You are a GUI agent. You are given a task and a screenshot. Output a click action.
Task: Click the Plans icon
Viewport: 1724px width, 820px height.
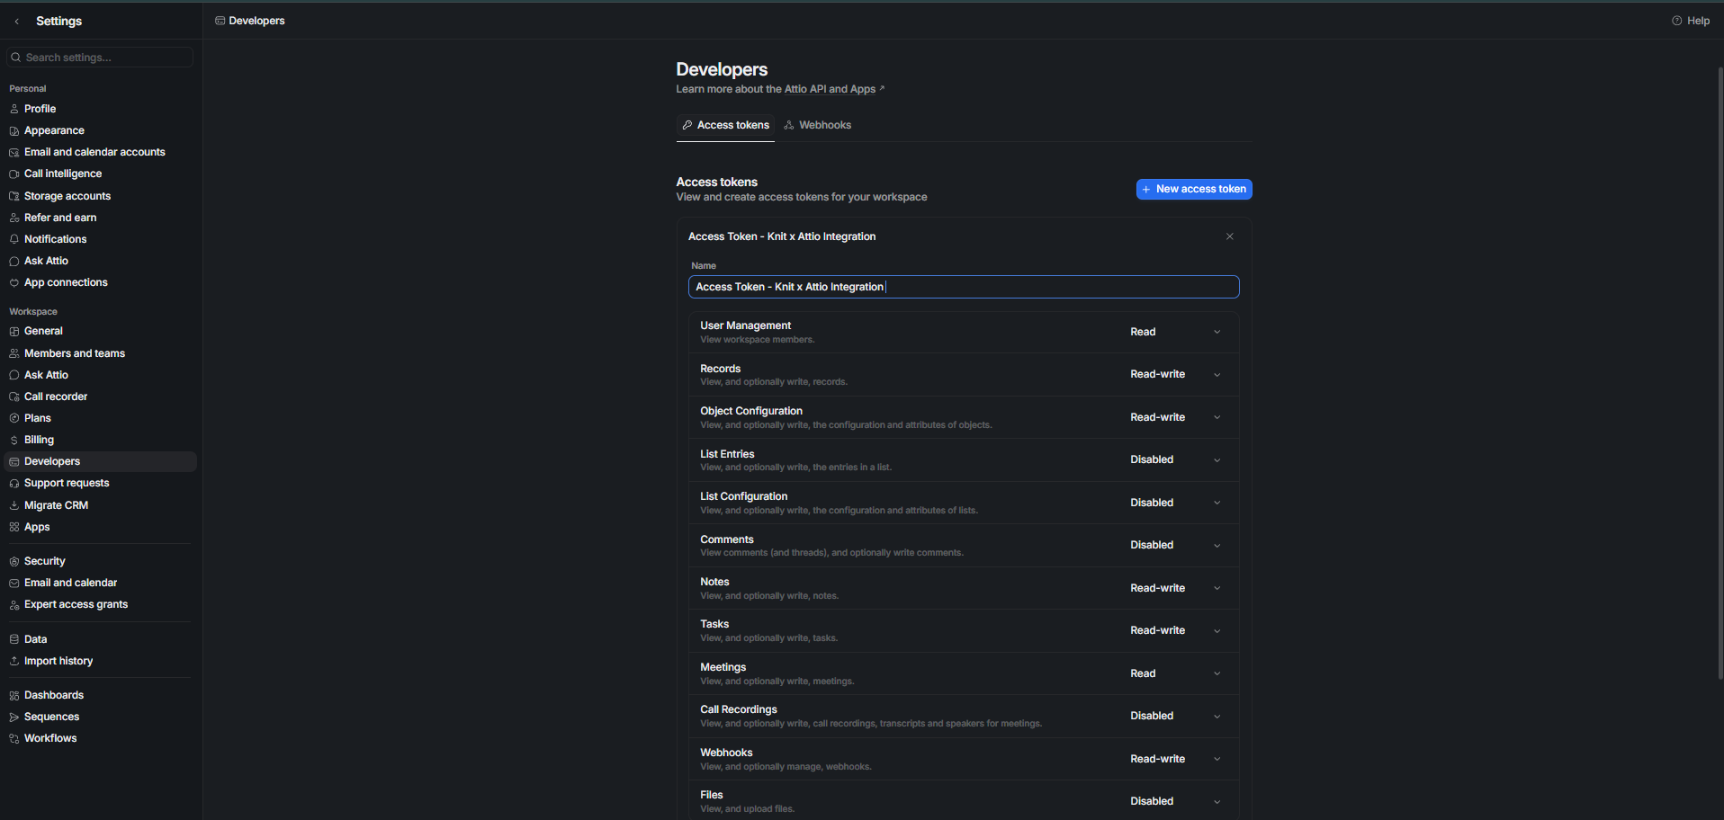point(14,418)
